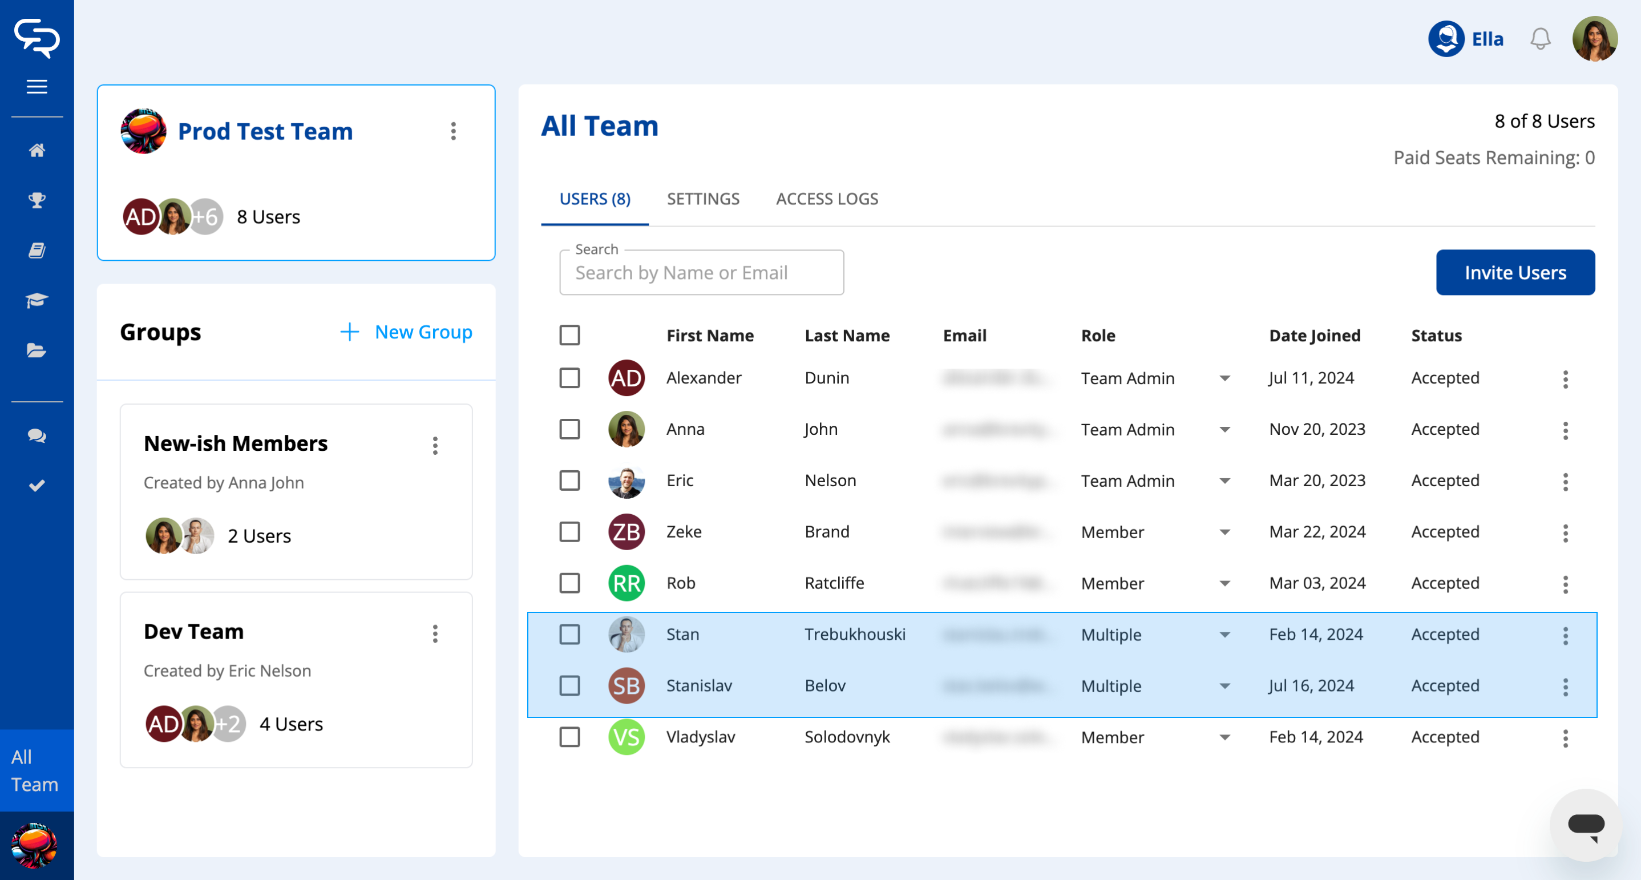Click the notification bell icon
Screen dimensions: 1641x880
point(1539,39)
